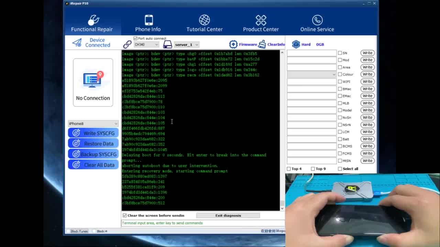Switch to the Phone Info tab
The height and width of the screenshot is (247, 440).
pos(148,23)
